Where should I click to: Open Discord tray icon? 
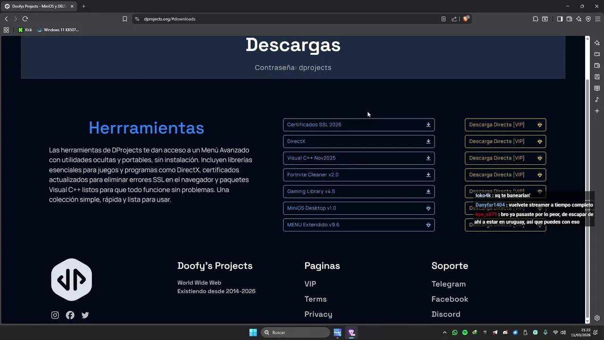505,332
